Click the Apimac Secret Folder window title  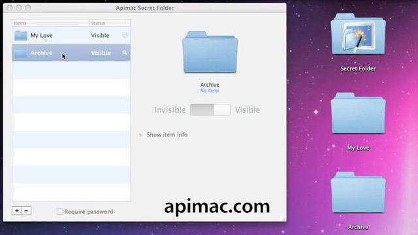pyautogui.click(x=145, y=8)
